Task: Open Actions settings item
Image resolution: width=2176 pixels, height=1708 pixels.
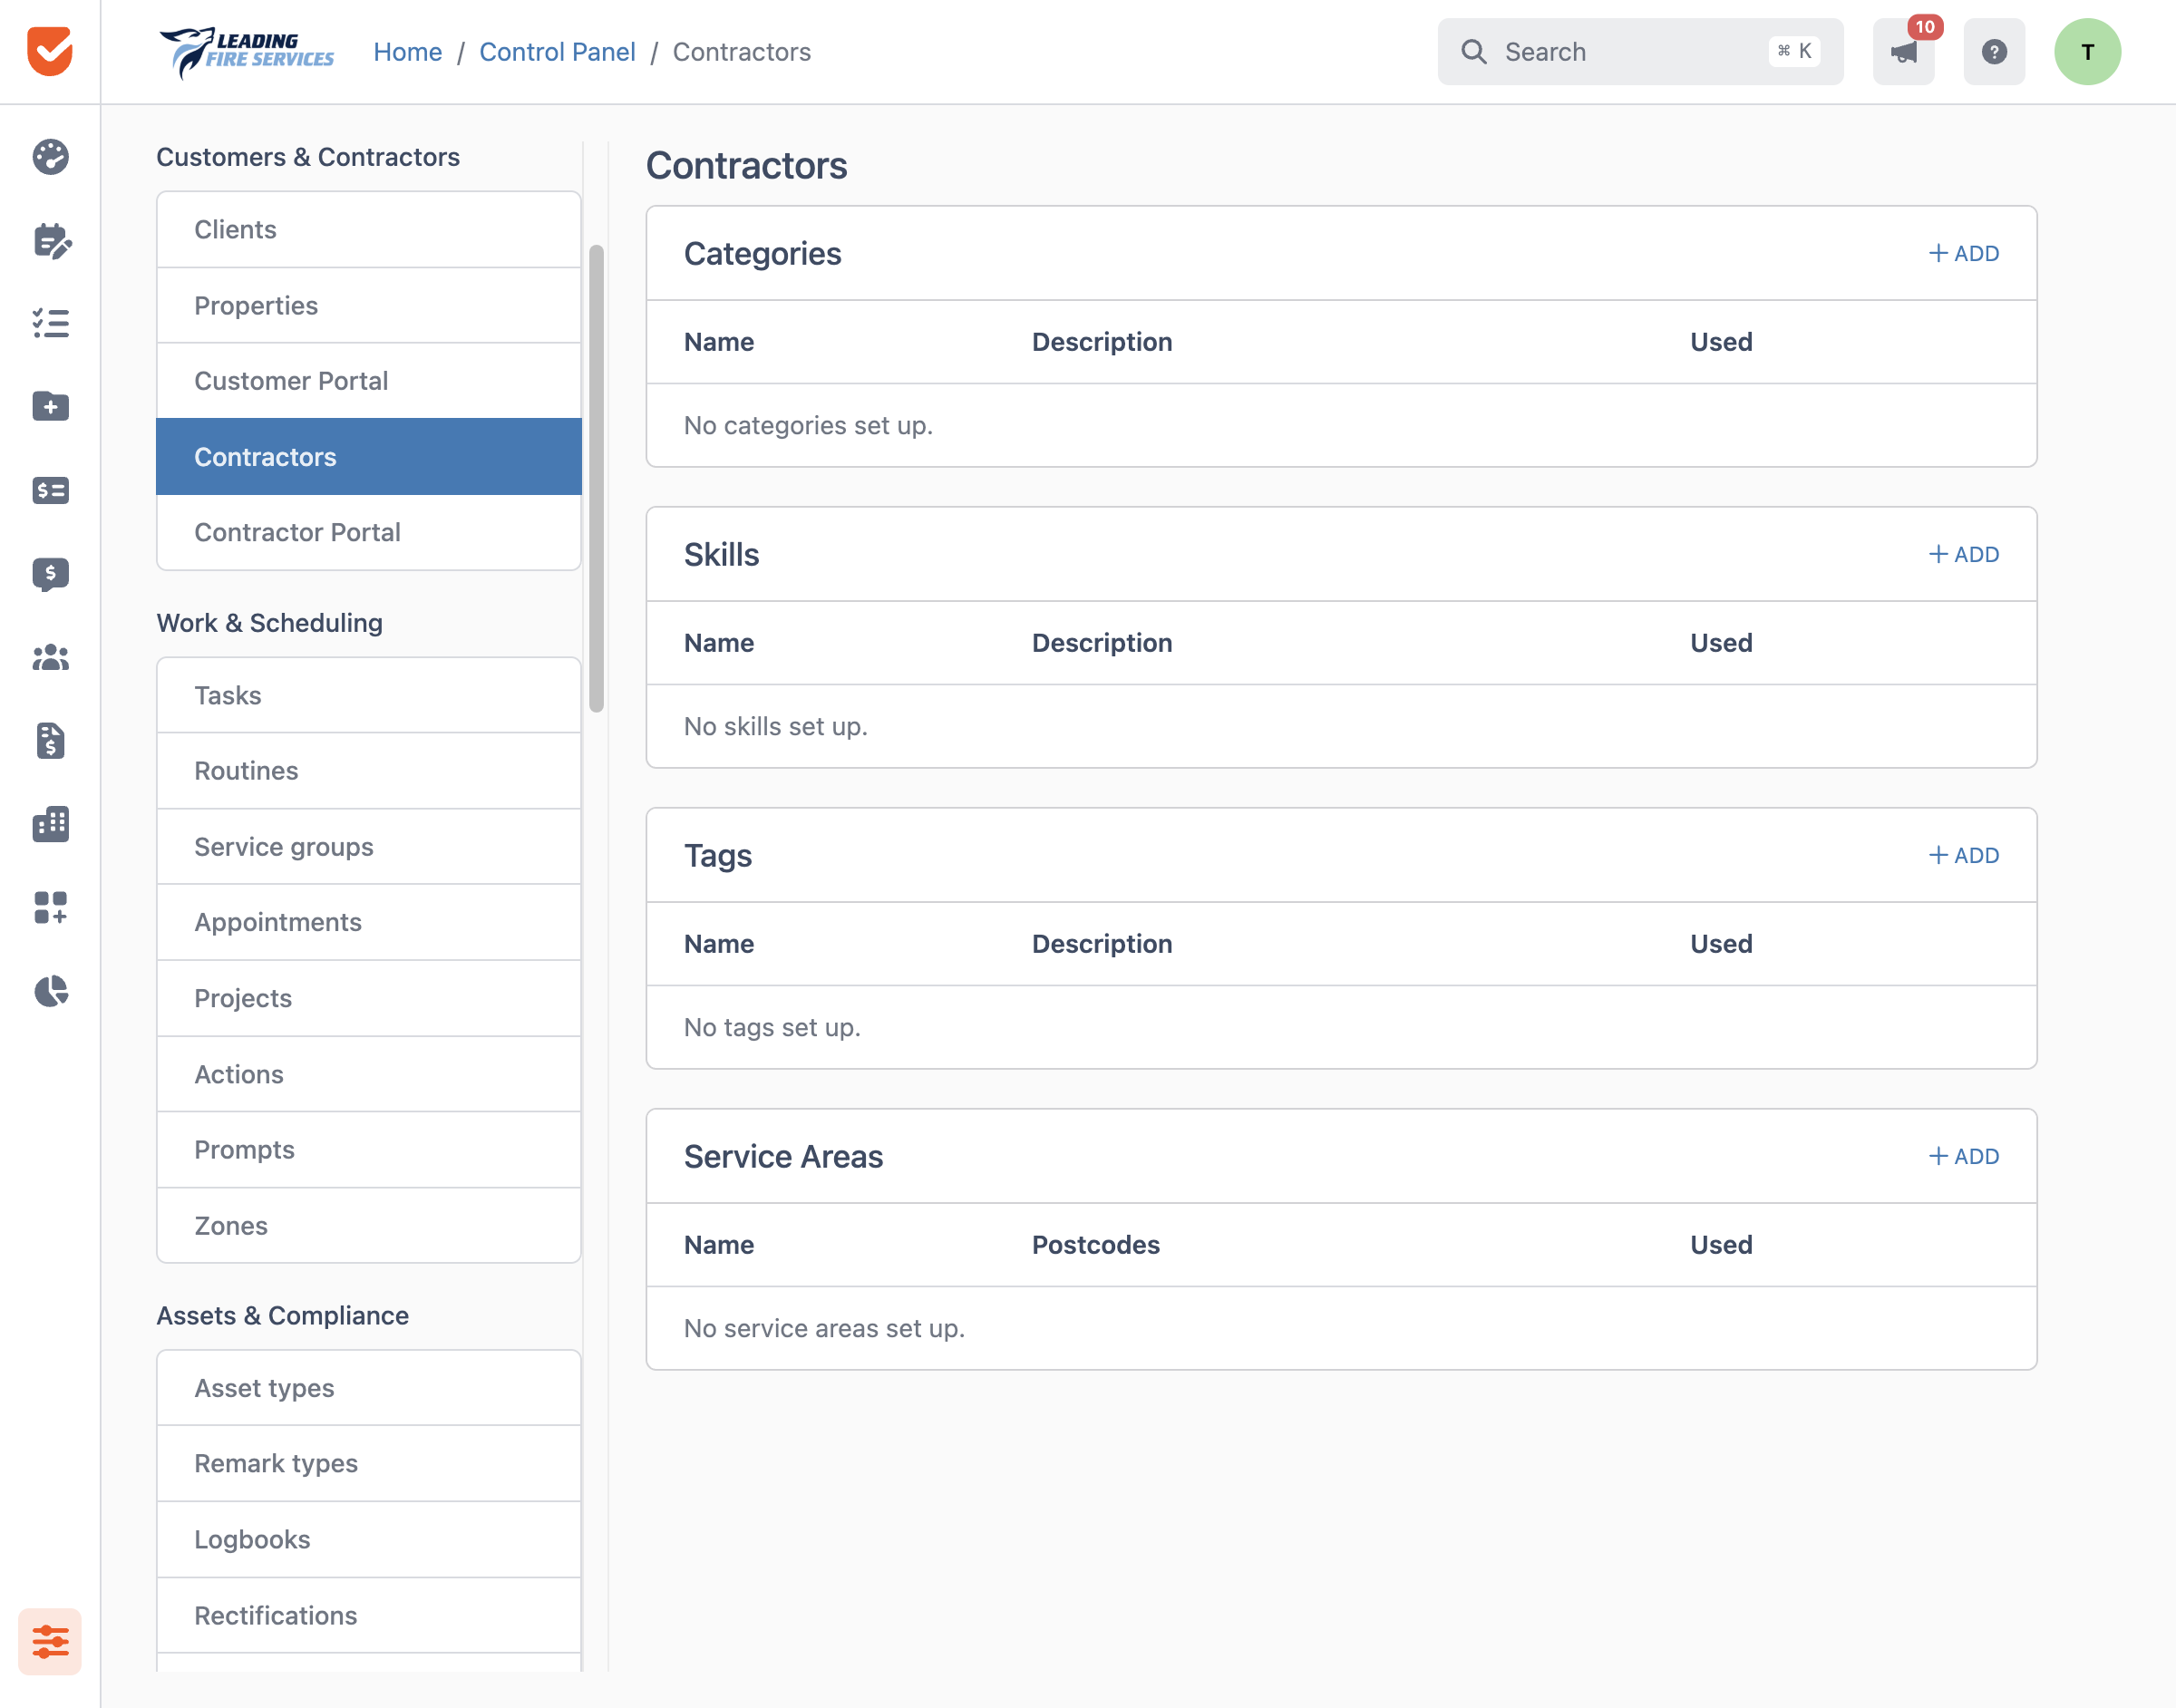Action: [369, 1074]
